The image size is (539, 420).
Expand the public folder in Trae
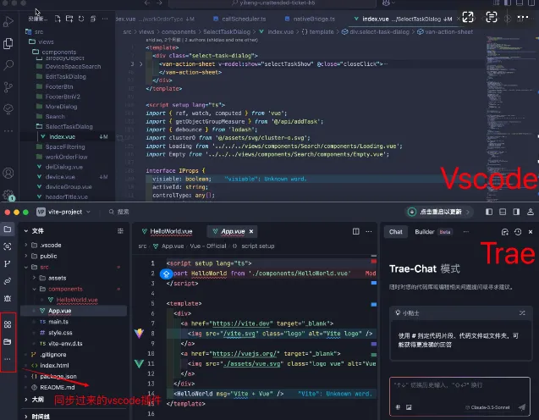[25, 256]
